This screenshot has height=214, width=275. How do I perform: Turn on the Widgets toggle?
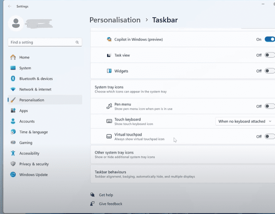tap(270, 71)
